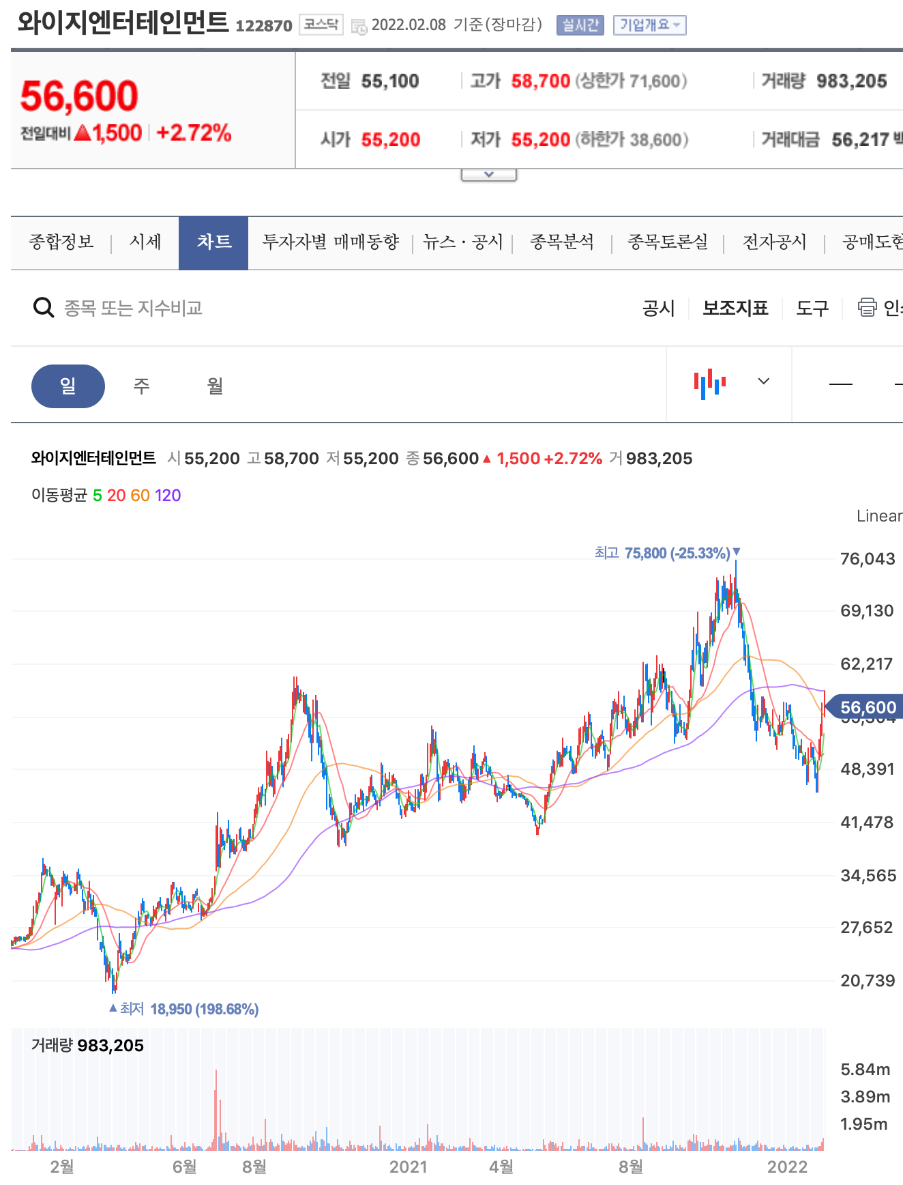Open the 보조지표 indicators menu
Image resolution: width=903 pixels, height=1185 pixels.
[736, 309]
